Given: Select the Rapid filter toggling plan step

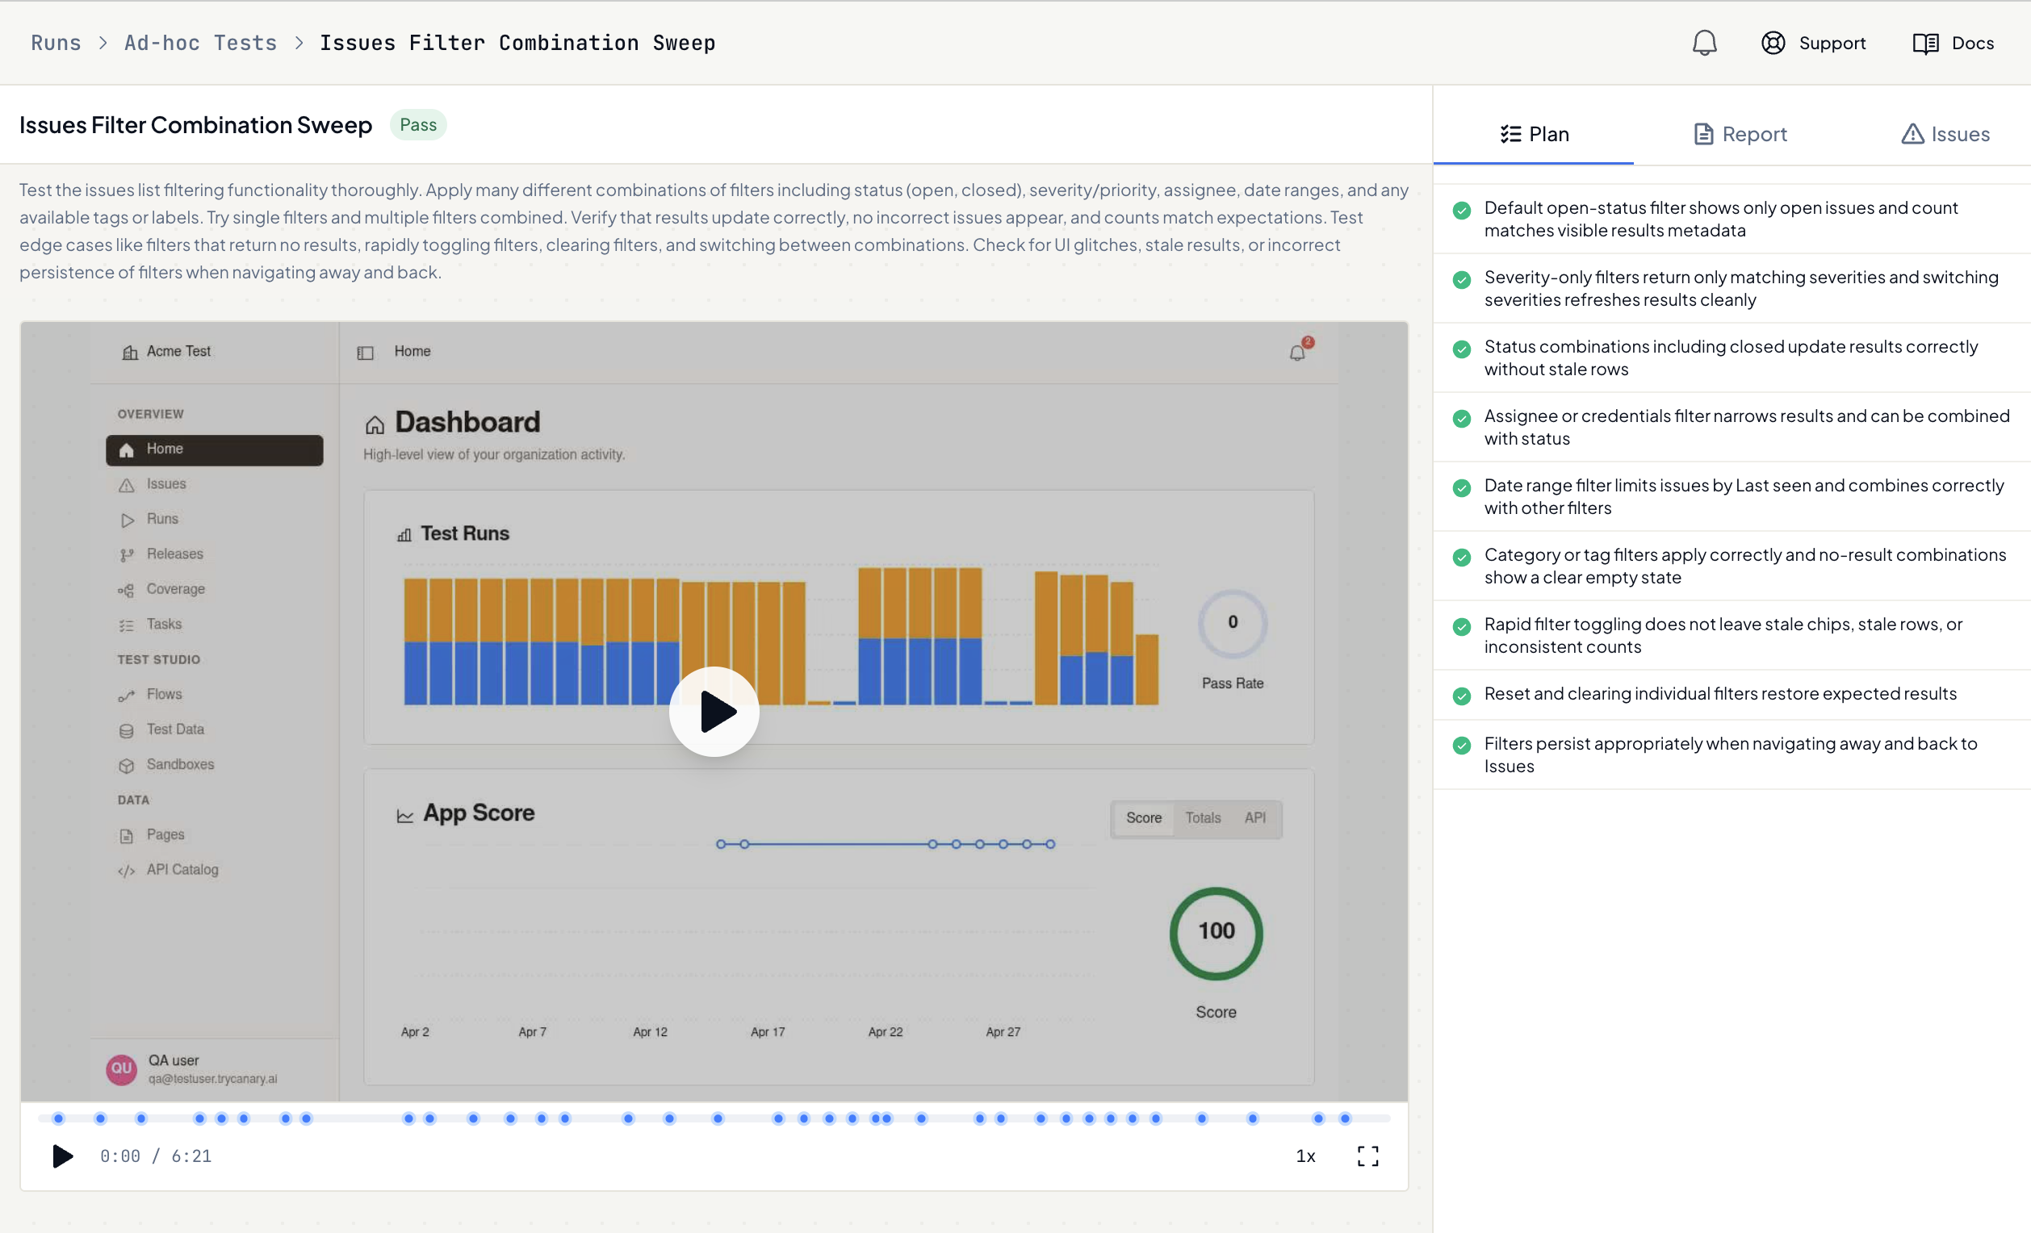Looking at the screenshot, I should click(x=1731, y=634).
